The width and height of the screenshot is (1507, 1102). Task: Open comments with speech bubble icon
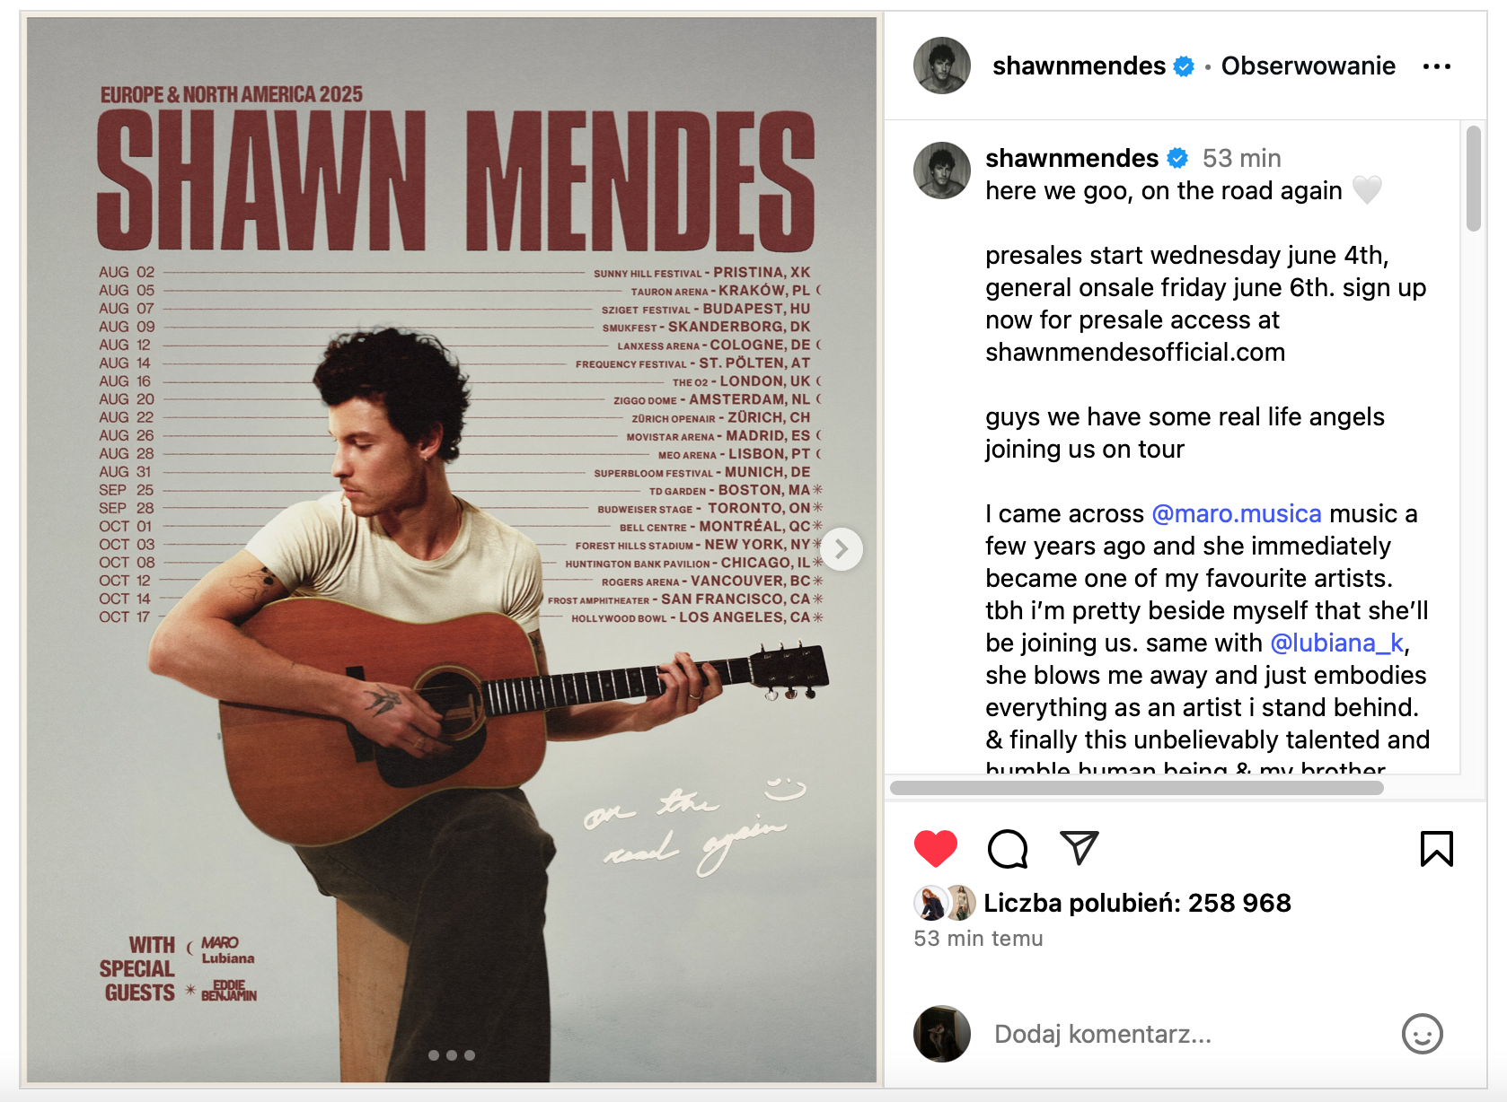click(1008, 848)
